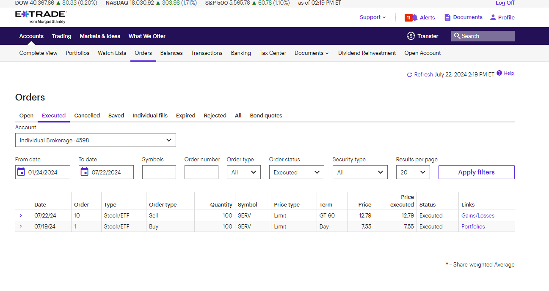The height and width of the screenshot is (291, 549).
Task: Expand the 07/19/24 Buy order row
Action: pos(21,226)
